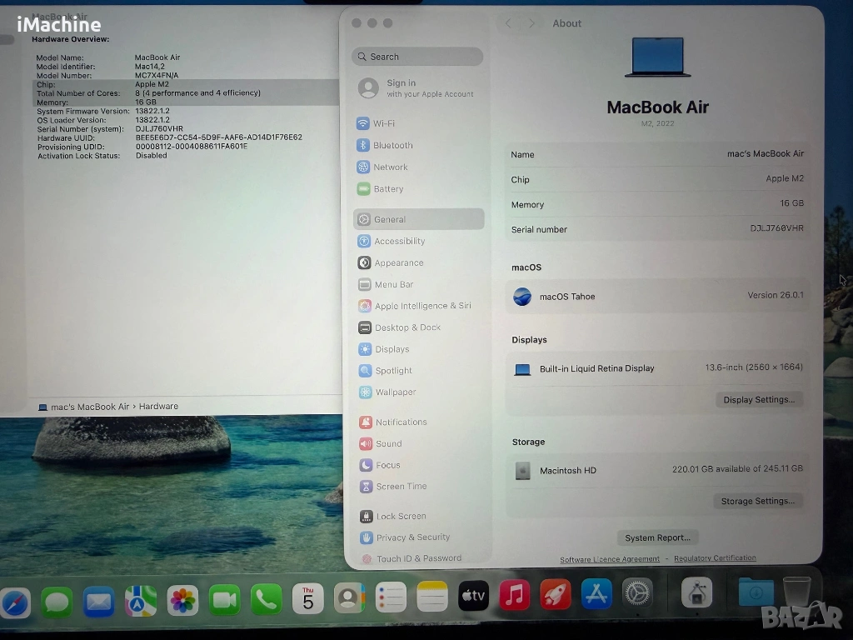Image resolution: width=853 pixels, height=640 pixels.
Task: Click the Search field in System Settings
Action: [x=418, y=57]
